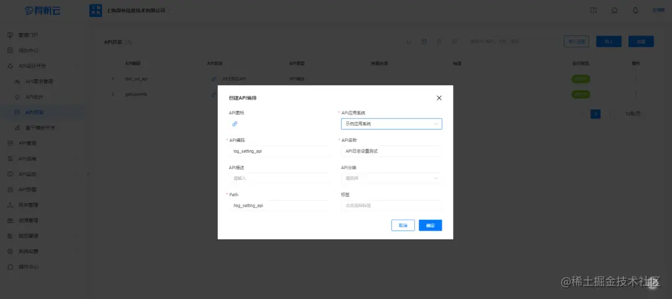Click the blue company avatar icon
Screen dimensions: 672x299
tap(96, 11)
